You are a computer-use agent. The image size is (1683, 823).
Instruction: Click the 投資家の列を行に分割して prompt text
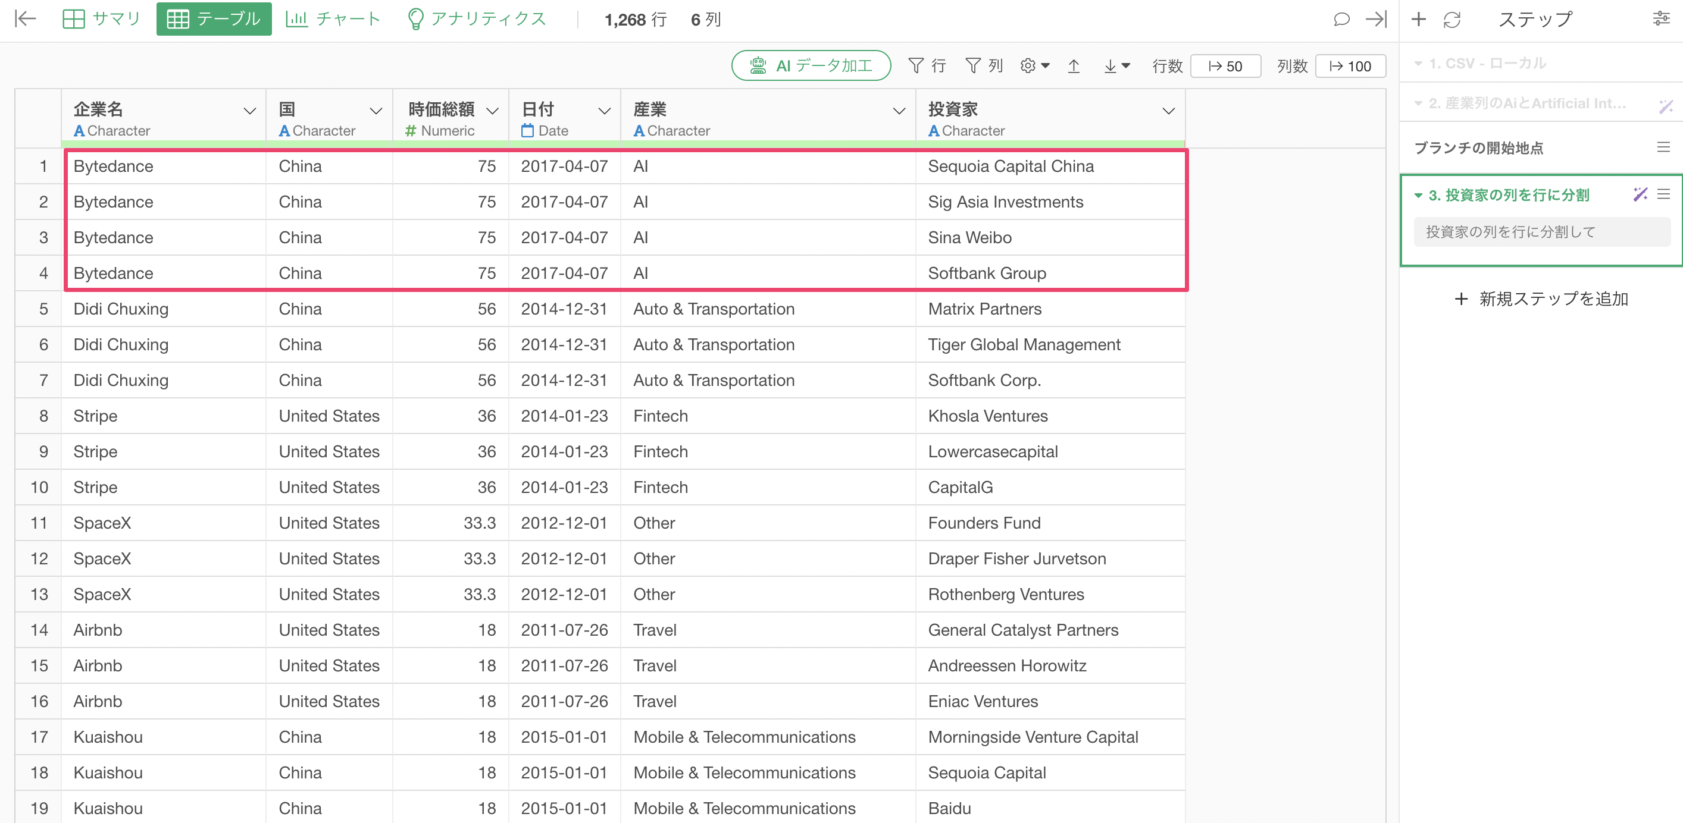[1510, 232]
